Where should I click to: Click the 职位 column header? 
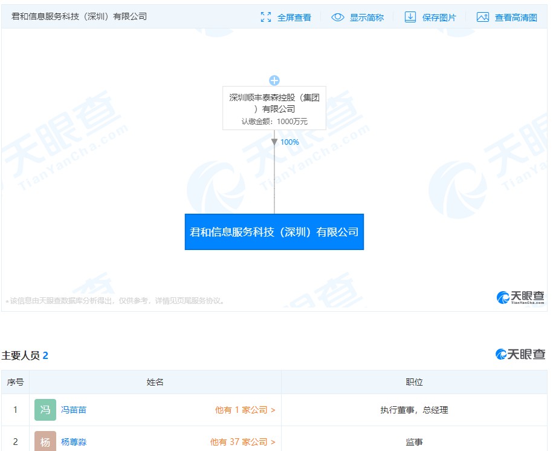[x=415, y=382]
